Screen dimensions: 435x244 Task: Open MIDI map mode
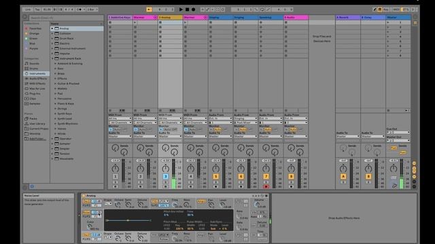click(396, 9)
